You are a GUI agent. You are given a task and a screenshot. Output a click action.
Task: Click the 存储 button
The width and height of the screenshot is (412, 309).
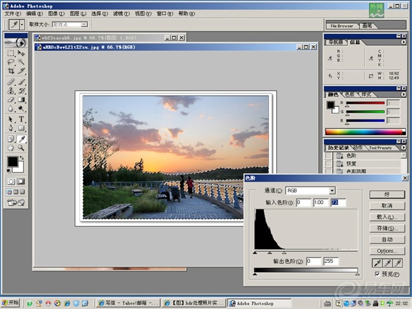pyautogui.click(x=387, y=228)
